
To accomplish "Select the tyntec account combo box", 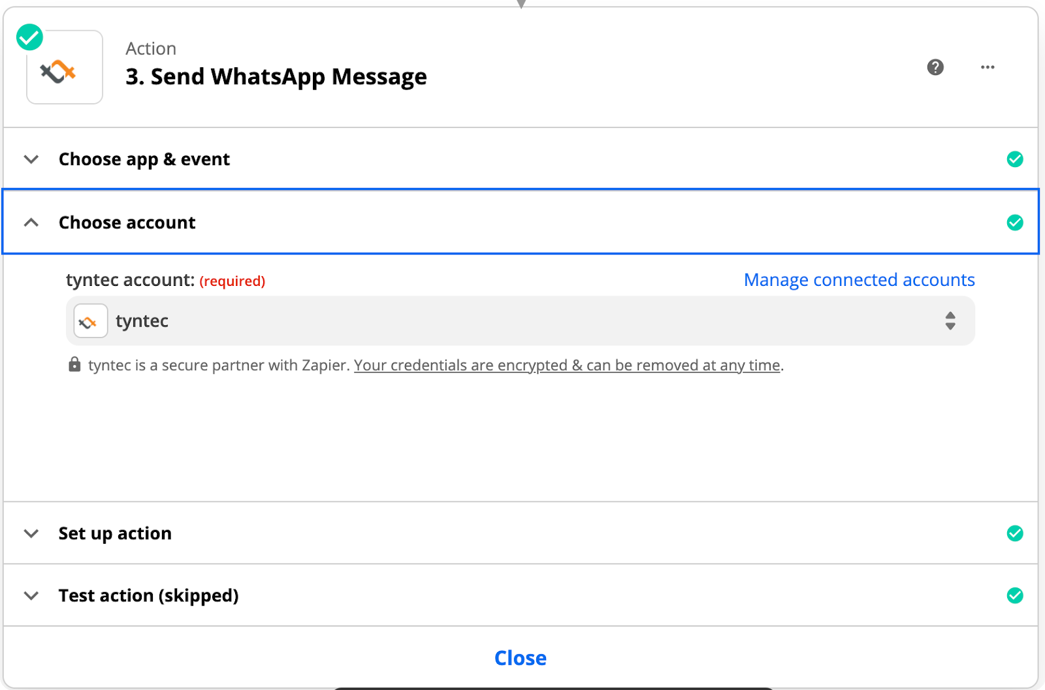I will click(521, 321).
